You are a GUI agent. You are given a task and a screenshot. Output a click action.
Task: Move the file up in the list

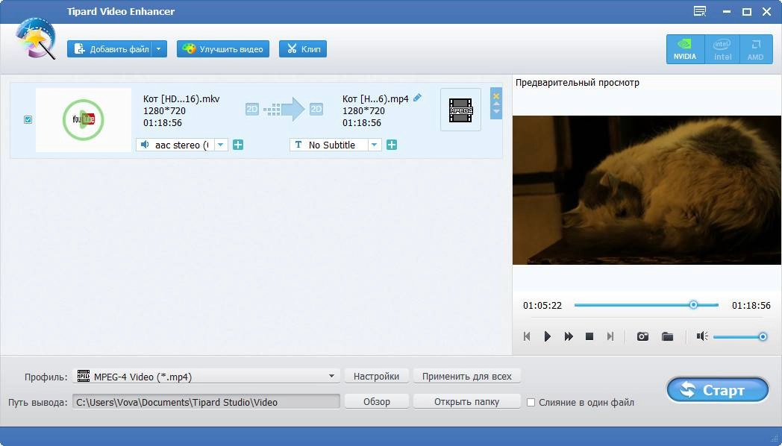(496, 104)
